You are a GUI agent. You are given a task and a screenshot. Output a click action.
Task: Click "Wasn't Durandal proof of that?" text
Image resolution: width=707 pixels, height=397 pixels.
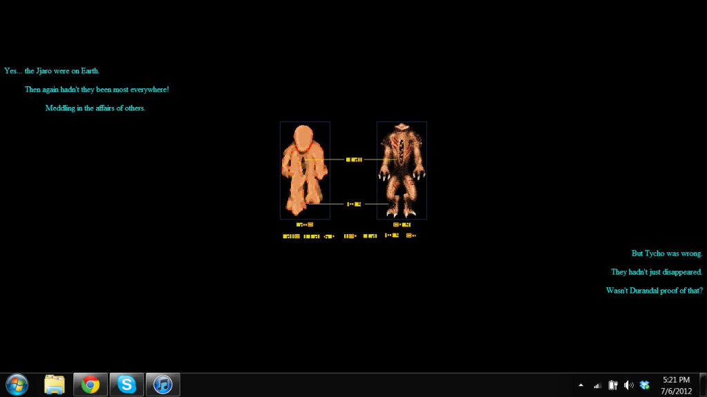click(654, 291)
